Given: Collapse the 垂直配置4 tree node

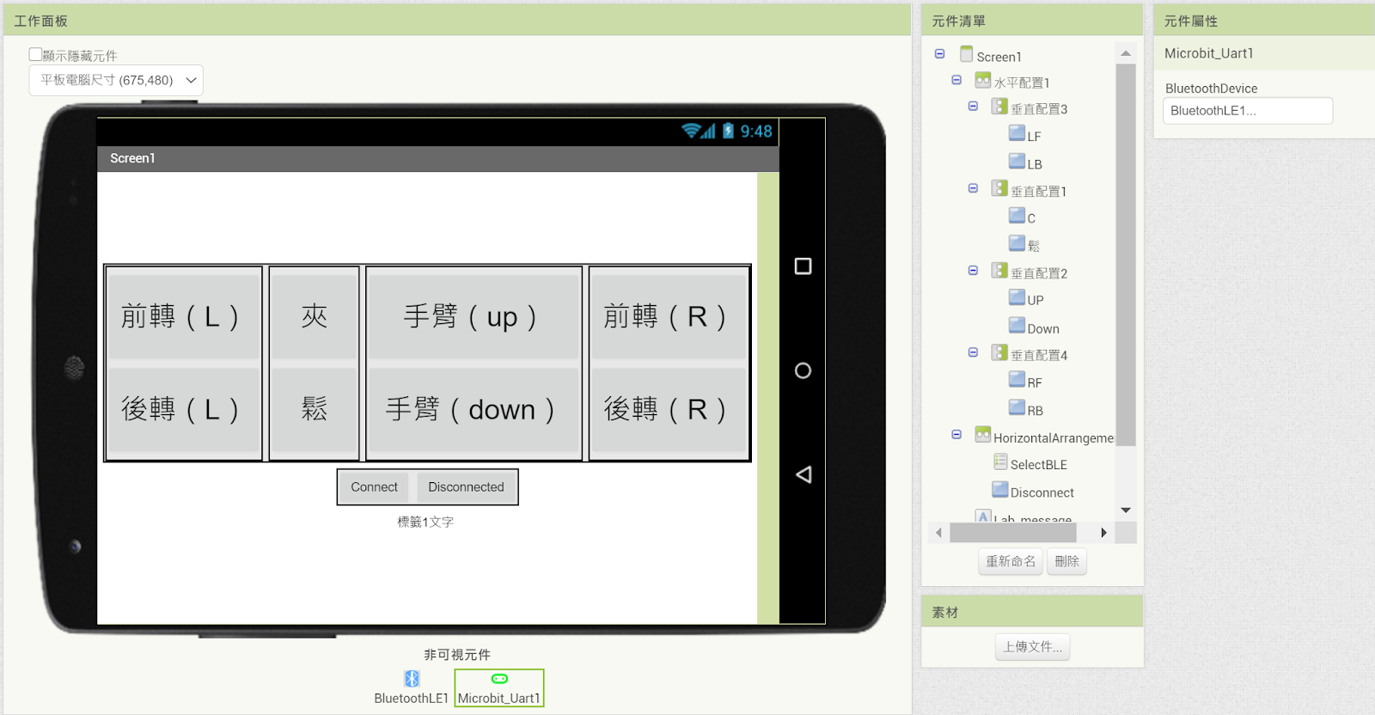Looking at the screenshot, I should (x=973, y=352).
